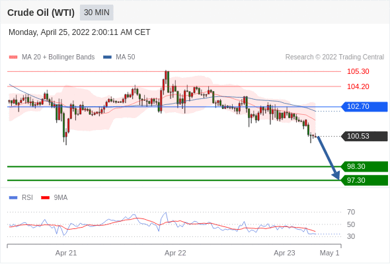Select the May 1 date on the axis
This screenshot has height=264, width=390.
point(329,253)
